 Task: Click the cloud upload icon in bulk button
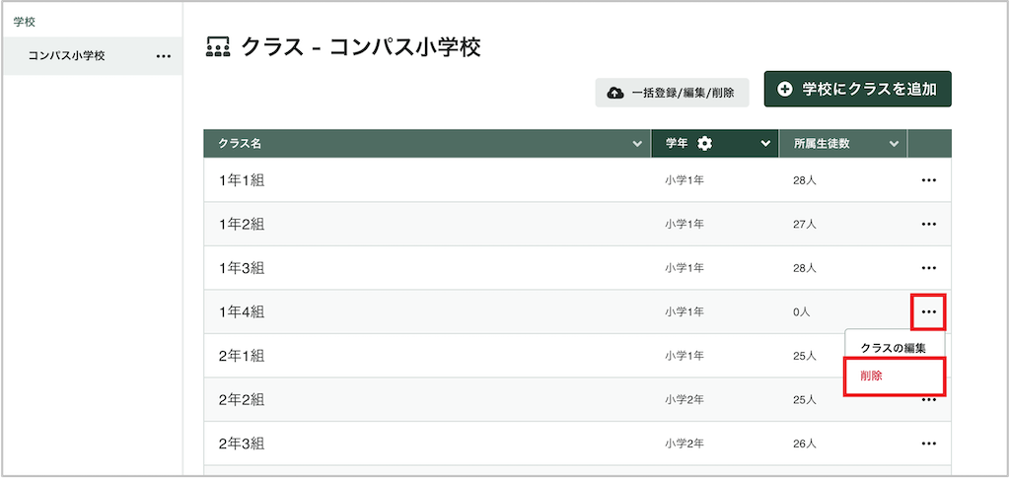tap(615, 94)
